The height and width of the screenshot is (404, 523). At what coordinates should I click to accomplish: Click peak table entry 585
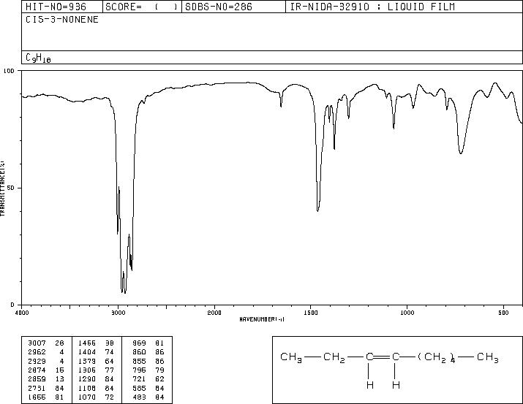pyautogui.click(x=139, y=389)
